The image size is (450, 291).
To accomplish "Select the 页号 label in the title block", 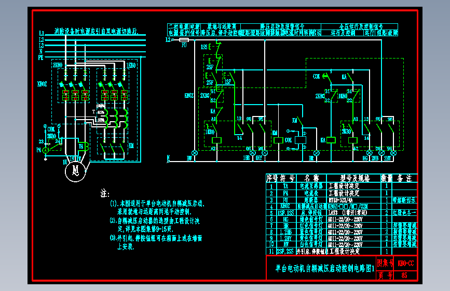I will point(385,275).
